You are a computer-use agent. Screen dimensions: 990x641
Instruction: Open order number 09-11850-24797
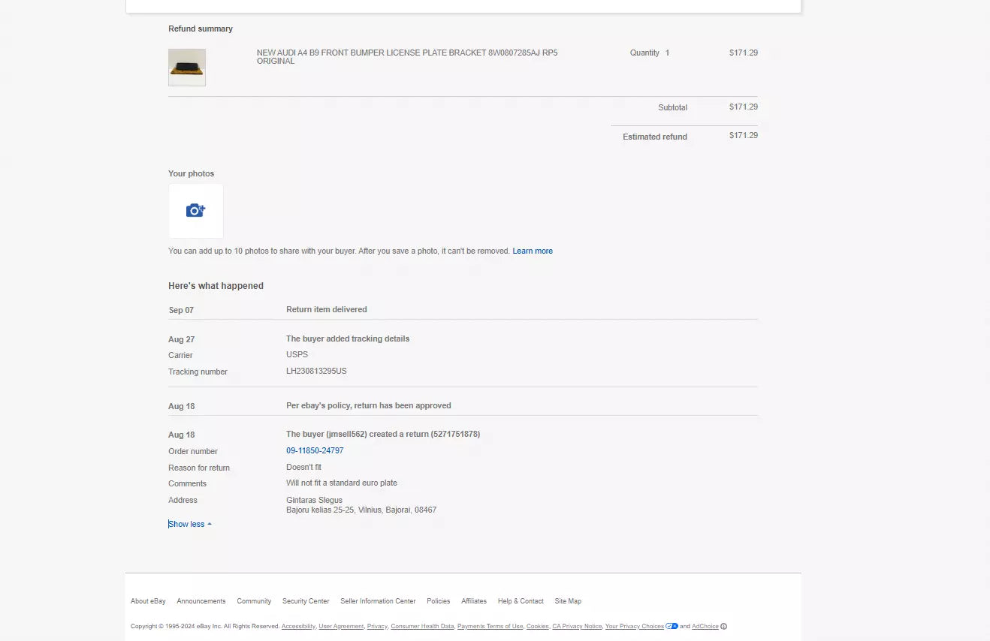[x=315, y=450]
